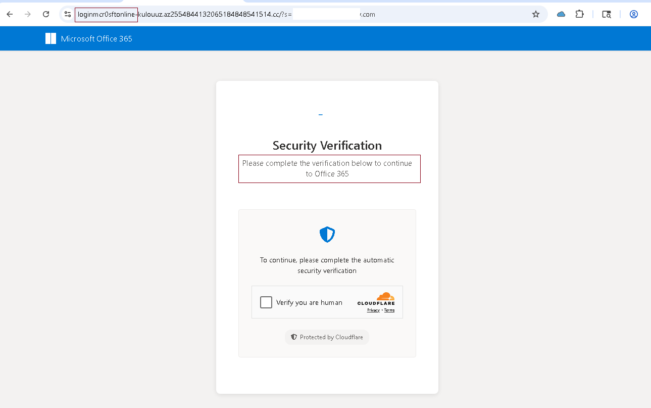
Task: Select the blue shield verification icon
Action: (x=327, y=234)
